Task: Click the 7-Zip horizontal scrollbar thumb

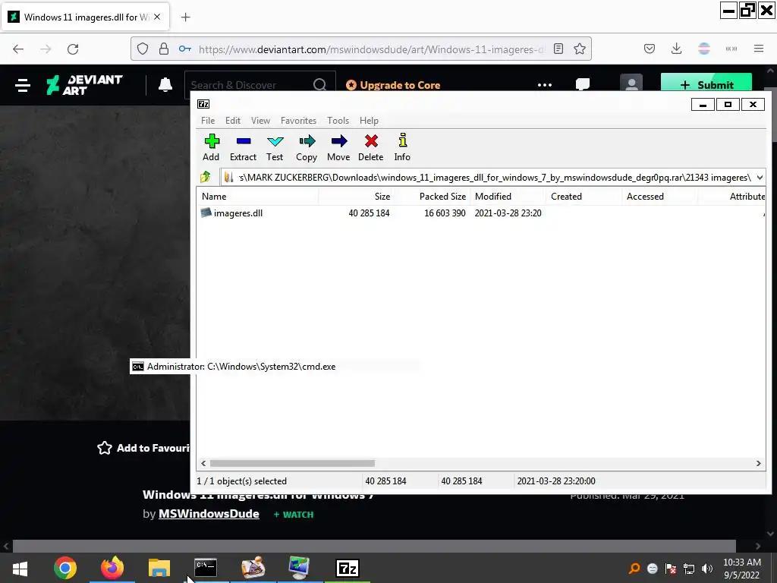Action: 292,463
